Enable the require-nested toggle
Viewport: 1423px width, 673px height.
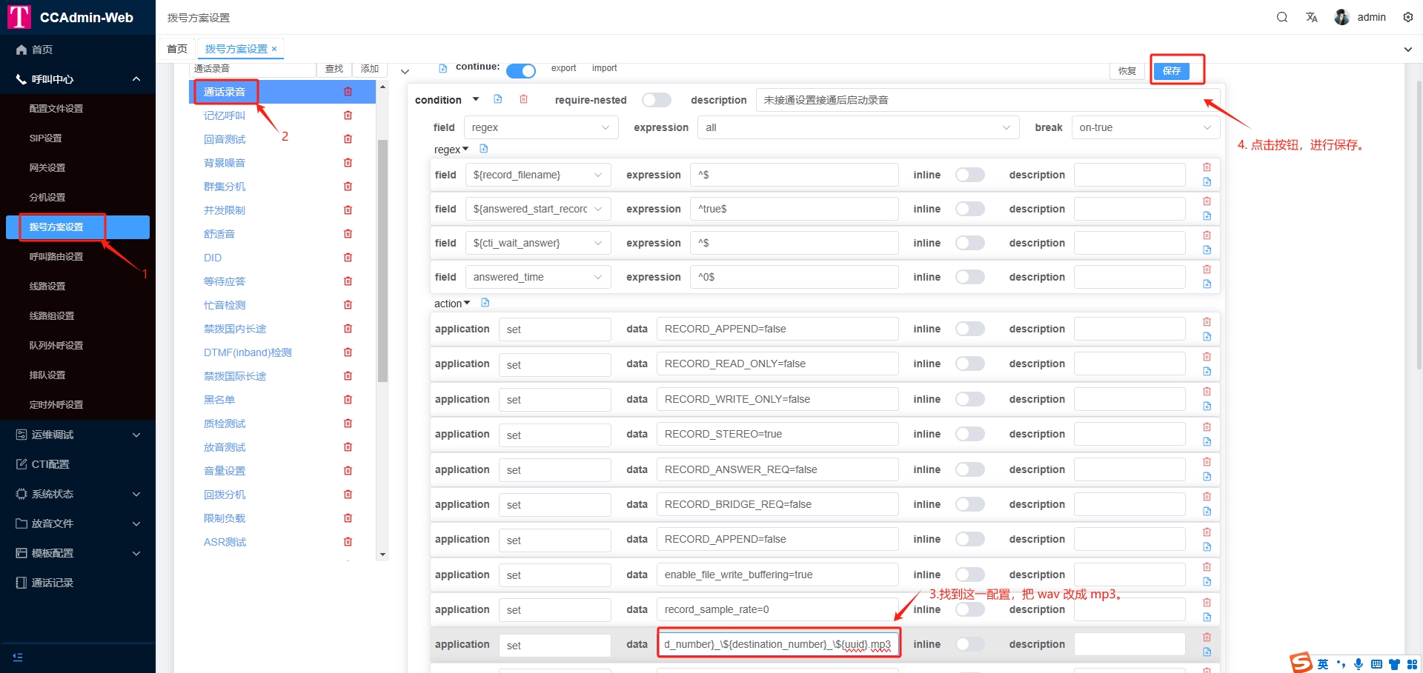coord(656,100)
